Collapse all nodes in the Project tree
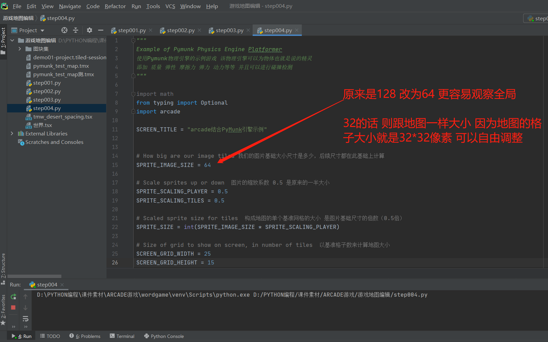Image resolution: width=548 pixels, height=342 pixels. [x=76, y=30]
